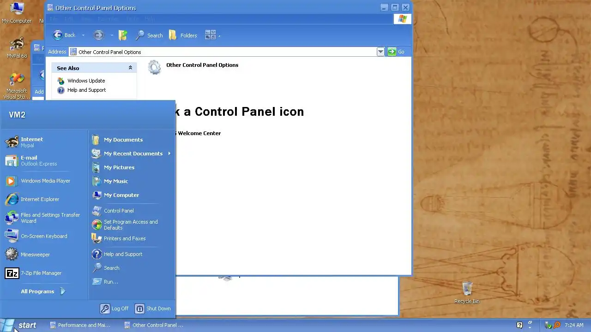Open the Back history dropdown arrow
Screen dimensions: 591x332
[83, 36]
